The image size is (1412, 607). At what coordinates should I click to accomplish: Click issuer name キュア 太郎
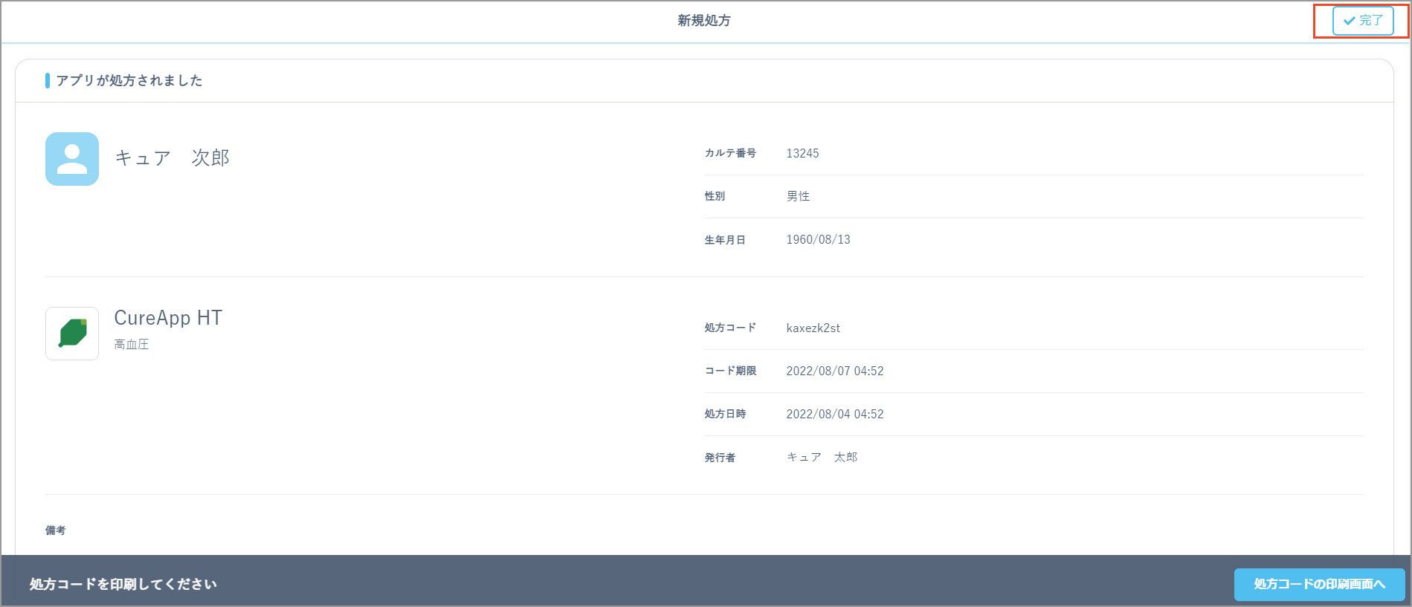click(x=822, y=457)
